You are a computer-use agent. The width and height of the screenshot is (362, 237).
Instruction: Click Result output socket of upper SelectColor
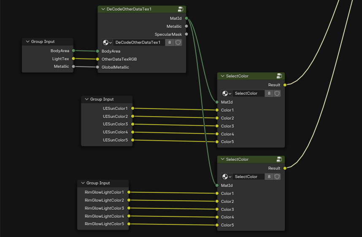coord(285,85)
